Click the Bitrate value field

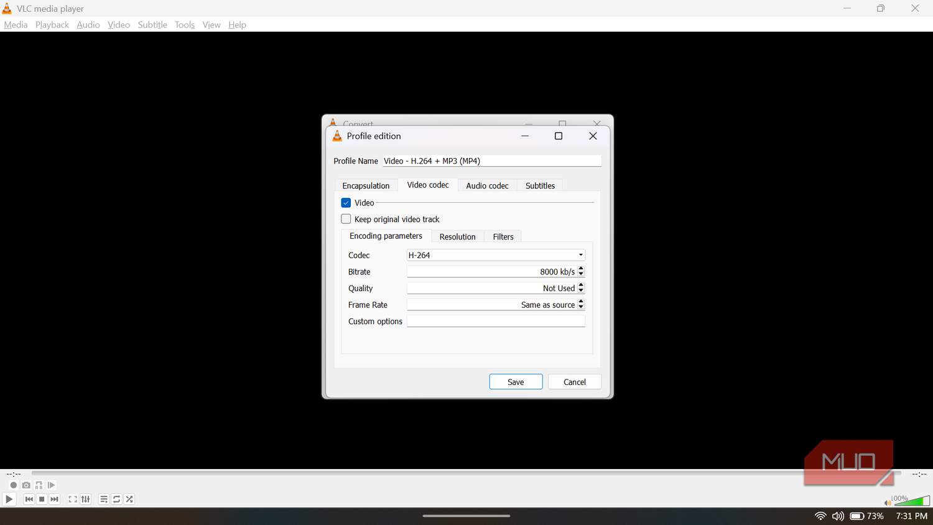[x=492, y=272]
